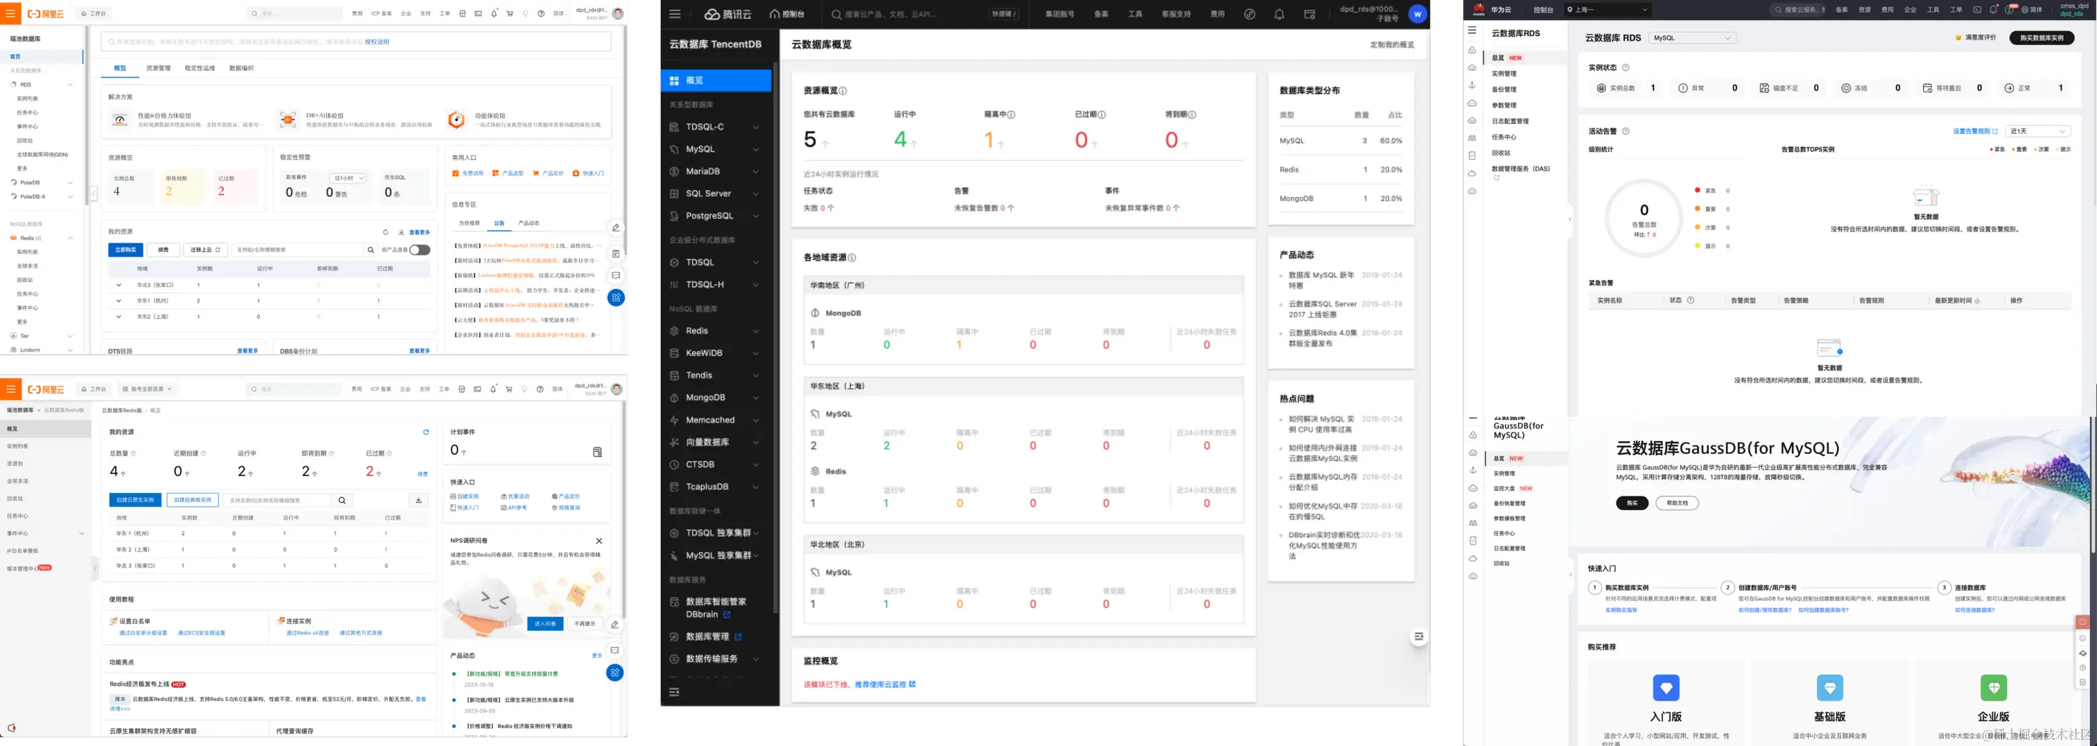Expand TDSQL-C in Tencent Cloud sidebar

coord(755,127)
